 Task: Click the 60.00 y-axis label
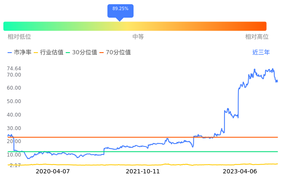click(x=14, y=88)
